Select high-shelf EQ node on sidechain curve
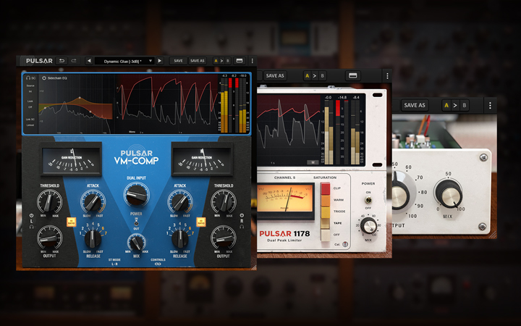 coord(90,112)
